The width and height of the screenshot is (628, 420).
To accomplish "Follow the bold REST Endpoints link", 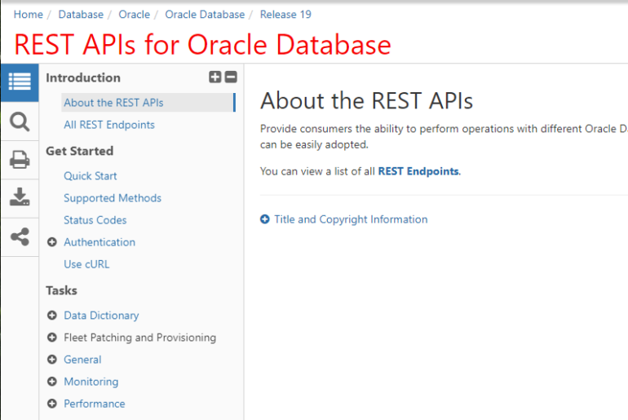I will point(418,171).
